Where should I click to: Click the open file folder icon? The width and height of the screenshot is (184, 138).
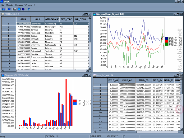pyautogui.click(x=9, y=9)
